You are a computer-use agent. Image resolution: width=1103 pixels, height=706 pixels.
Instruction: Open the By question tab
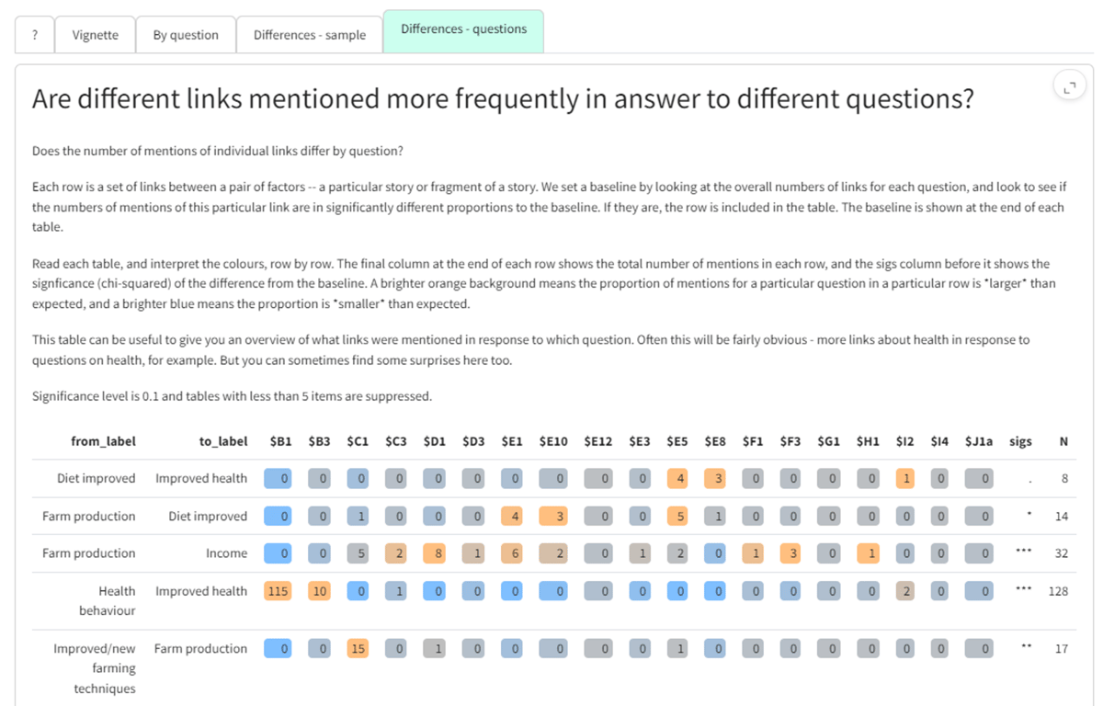(x=186, y=35)
